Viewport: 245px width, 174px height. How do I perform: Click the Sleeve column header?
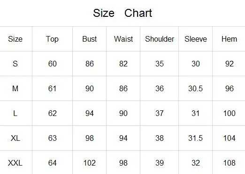click(x=196, y=39)
